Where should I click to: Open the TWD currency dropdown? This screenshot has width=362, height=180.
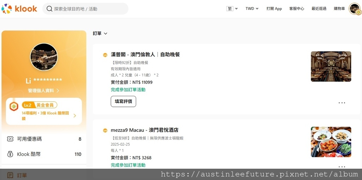tap(252, 8)
